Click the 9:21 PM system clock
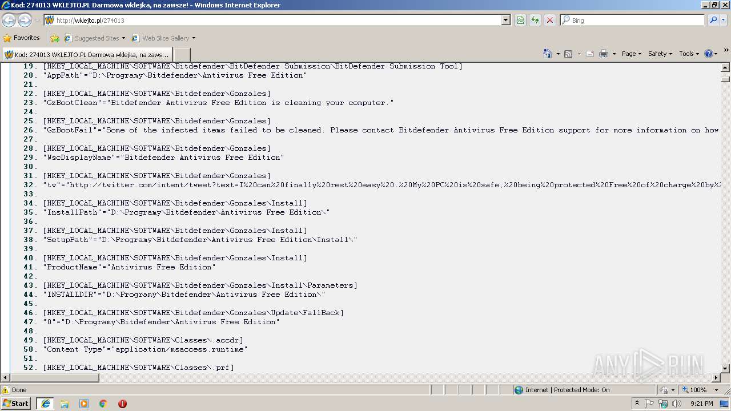Viewport: 731px width, 411px height. [x=701, y=404]
